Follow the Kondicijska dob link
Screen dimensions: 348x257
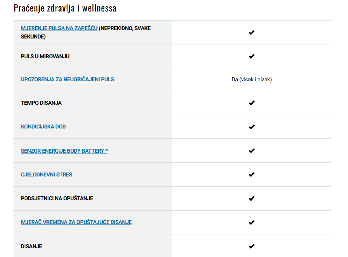(43, 127)
